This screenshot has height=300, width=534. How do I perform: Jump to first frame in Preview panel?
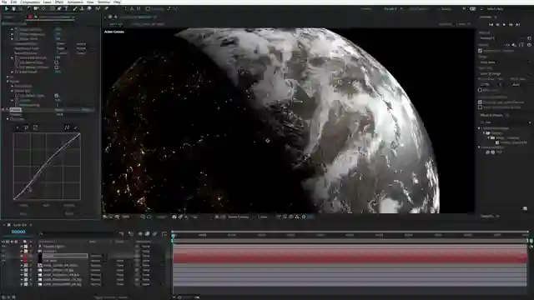(x=491, y=24)
